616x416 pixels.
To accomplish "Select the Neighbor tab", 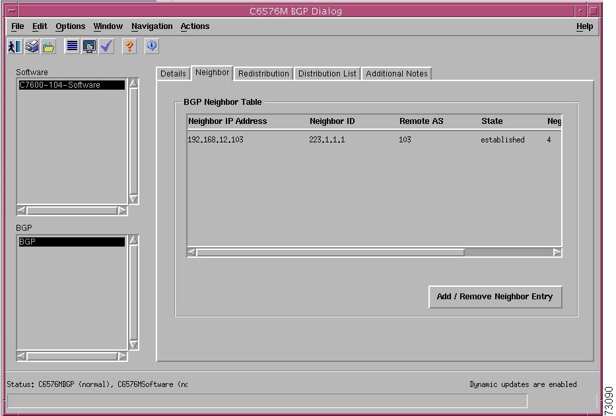I will tap(212, 73).
